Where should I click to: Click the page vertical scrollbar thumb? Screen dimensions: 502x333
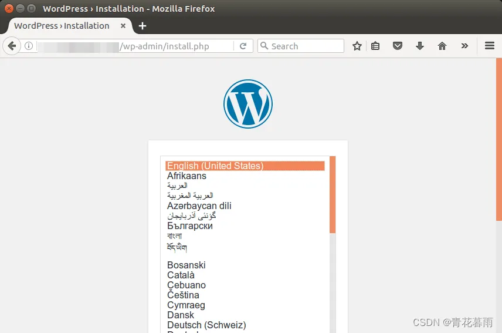[x=499, y=139]
